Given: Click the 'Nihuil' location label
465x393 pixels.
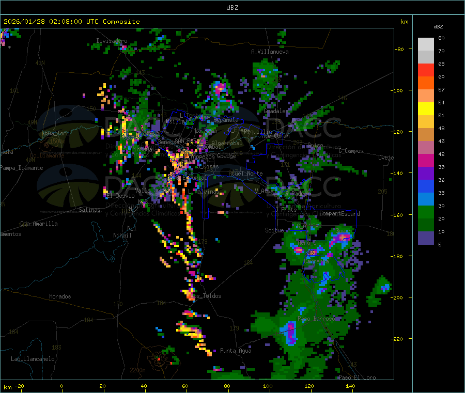Looking at the screenshot, I should (x=122, y=235).
